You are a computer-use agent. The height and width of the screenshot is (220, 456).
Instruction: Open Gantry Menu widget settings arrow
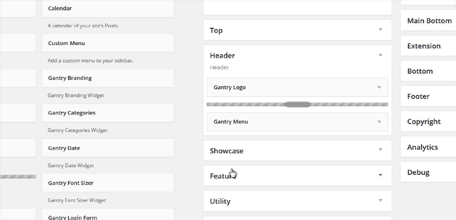point(379,122)
